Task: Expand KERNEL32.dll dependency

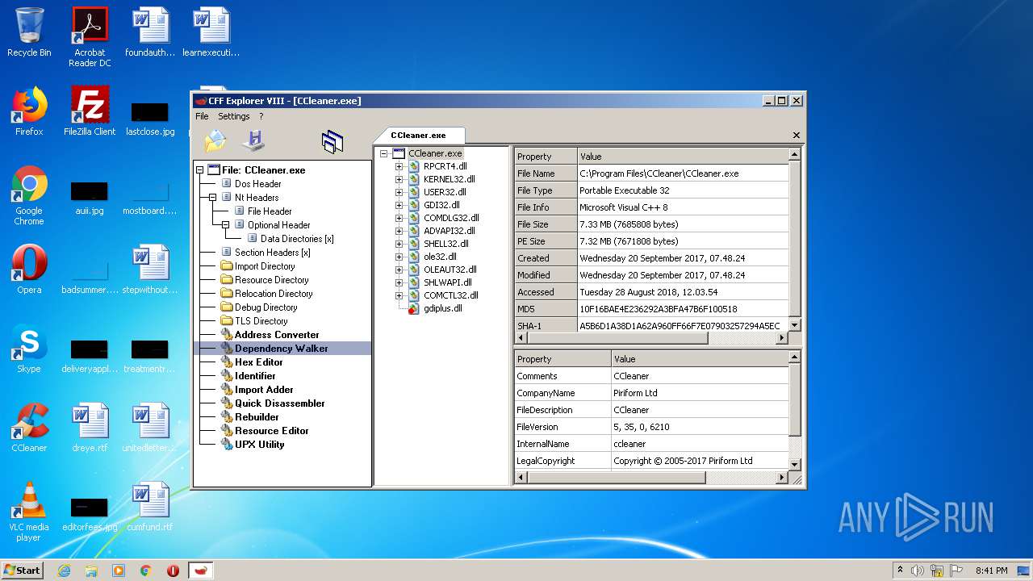Action: (x=399, y=179)
